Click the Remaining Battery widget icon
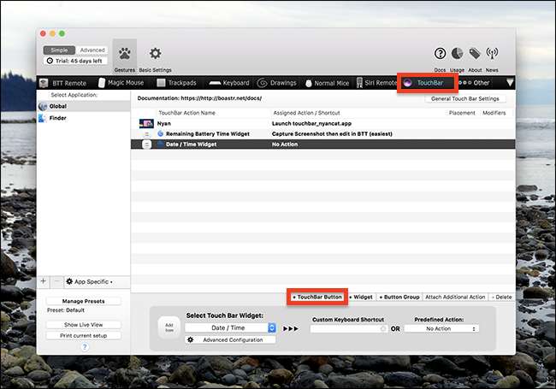Image resolution: width=556 pixels, height=389 pixels. pyautogui.click(x=161, y=133)
